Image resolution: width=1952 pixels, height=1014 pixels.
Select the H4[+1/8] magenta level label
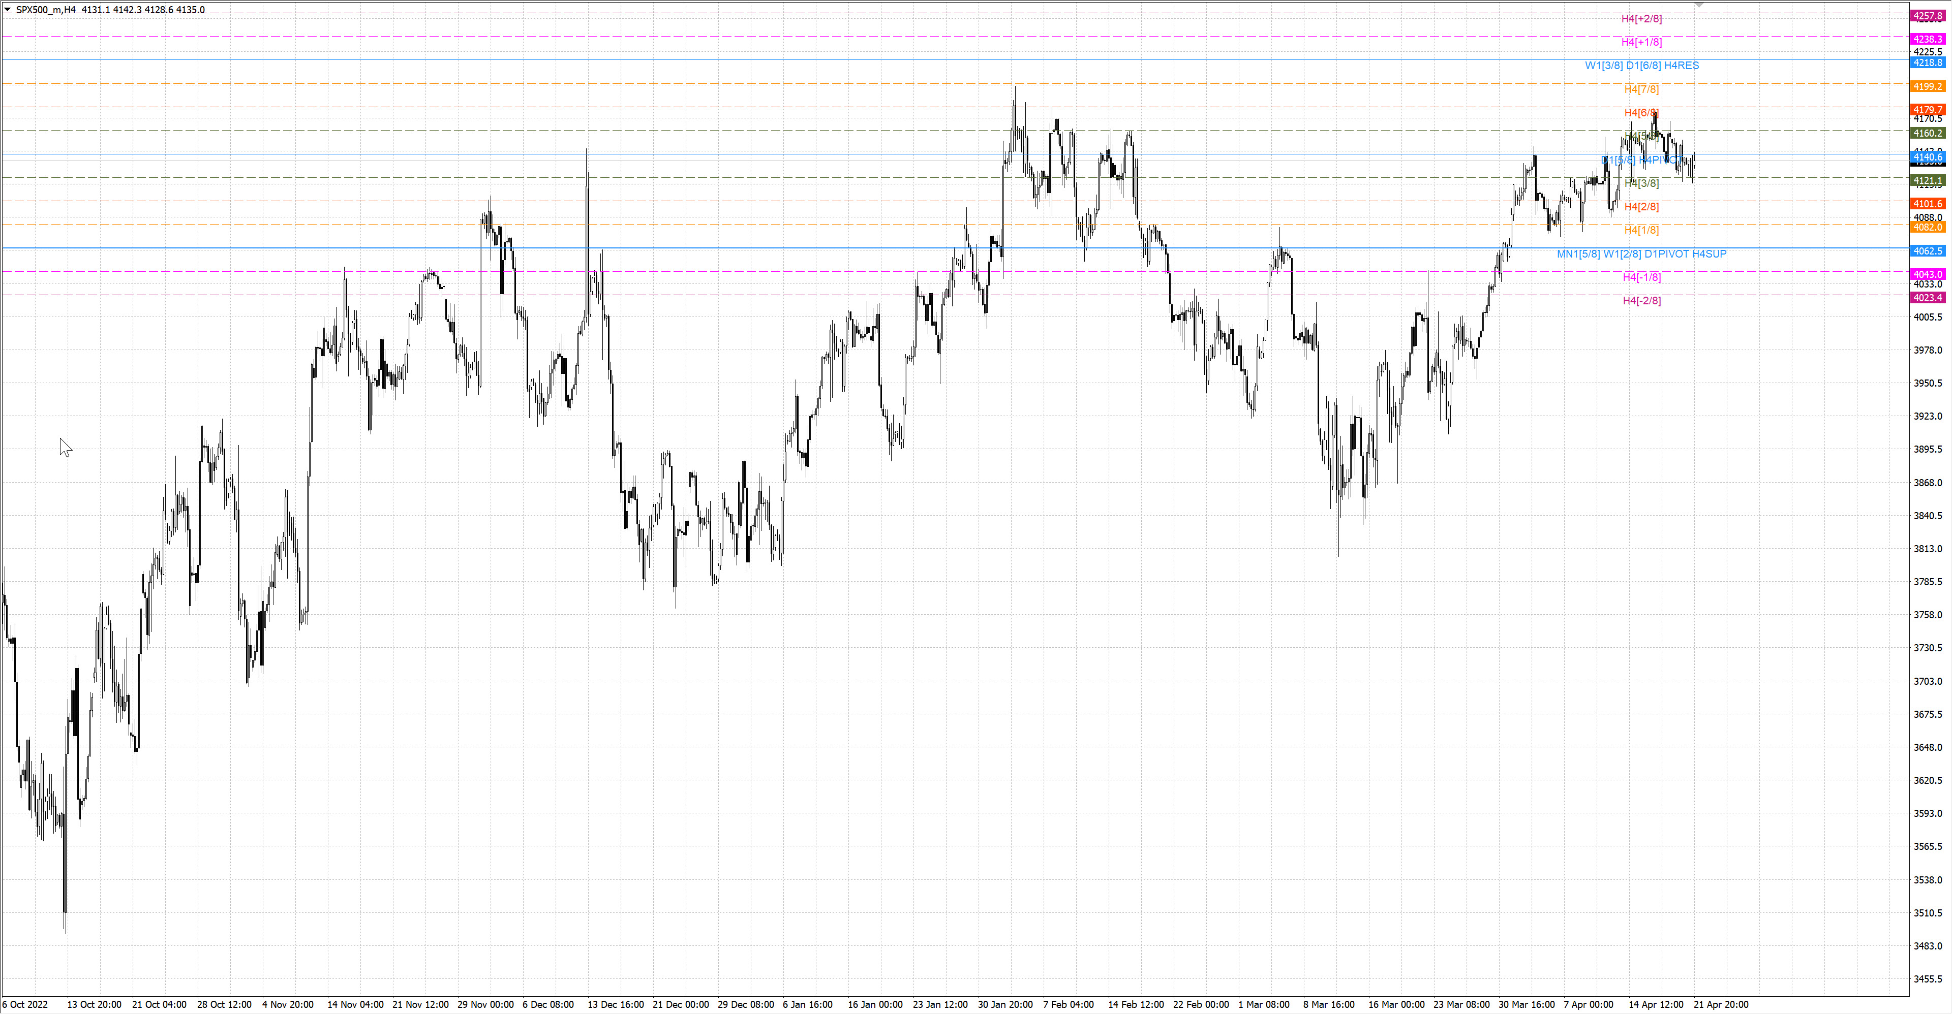click(1641, 42)
